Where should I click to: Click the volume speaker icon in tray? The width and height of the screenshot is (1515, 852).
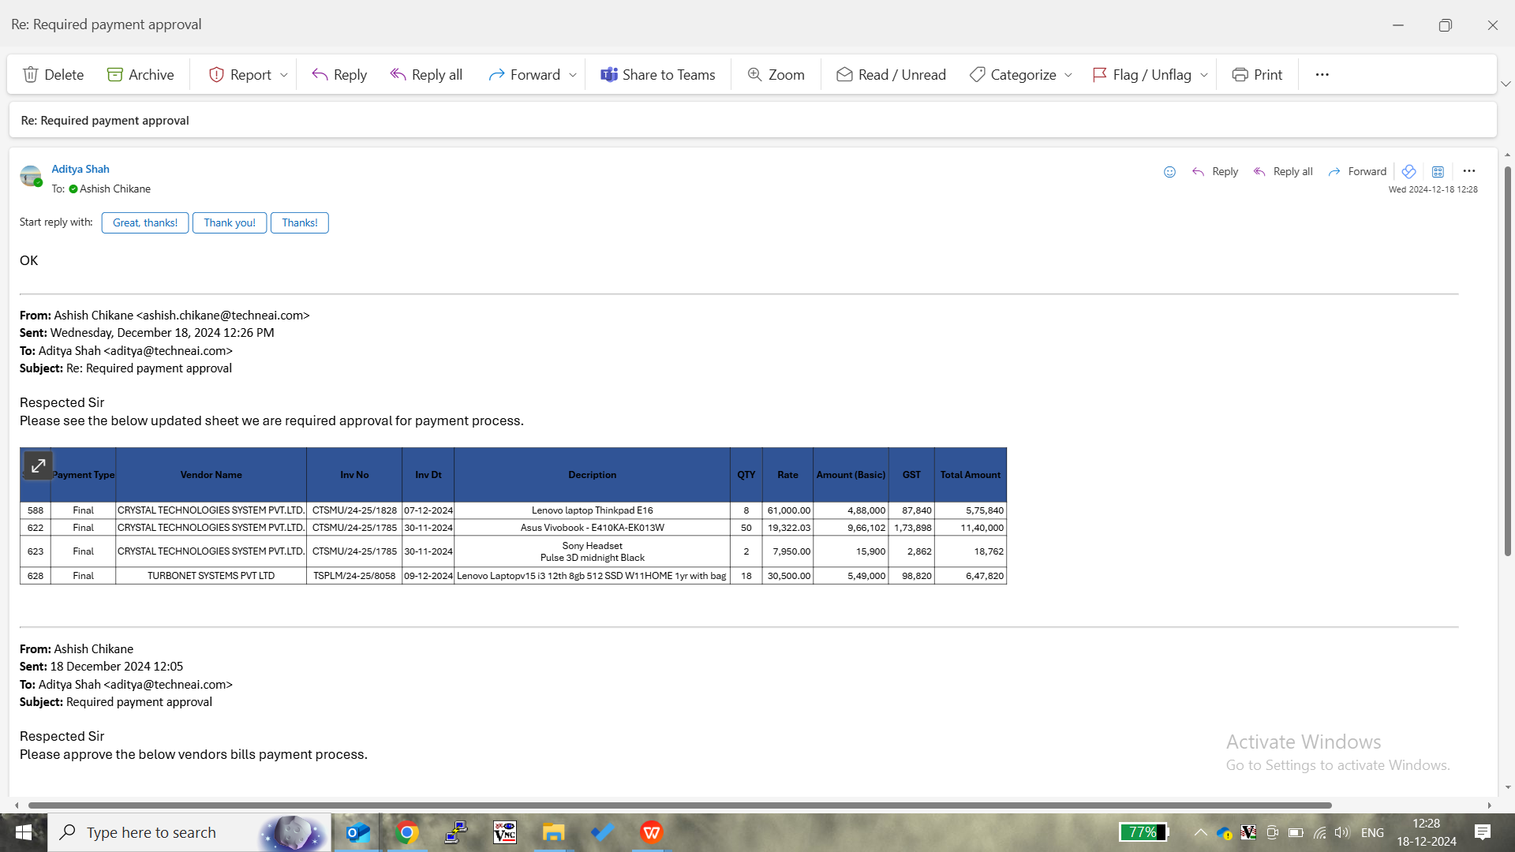click(x=1341, y=832)
